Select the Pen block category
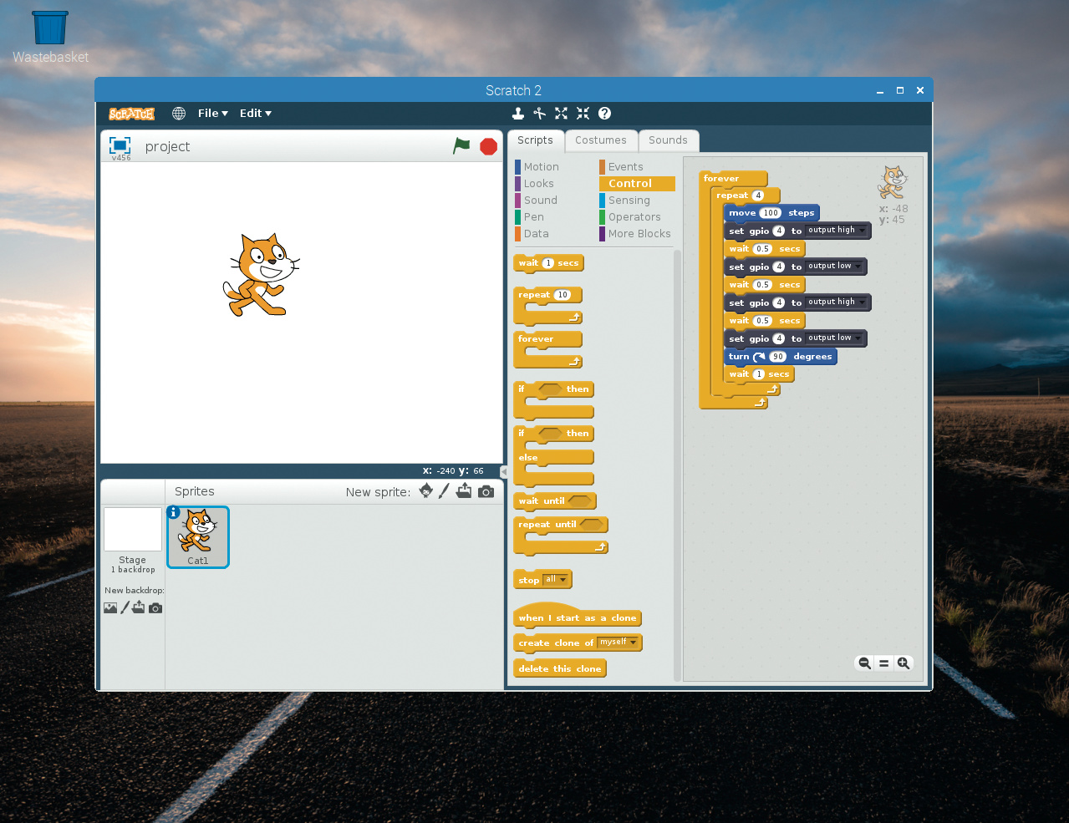Screen dimensions: 1069x823 [533, 217]
